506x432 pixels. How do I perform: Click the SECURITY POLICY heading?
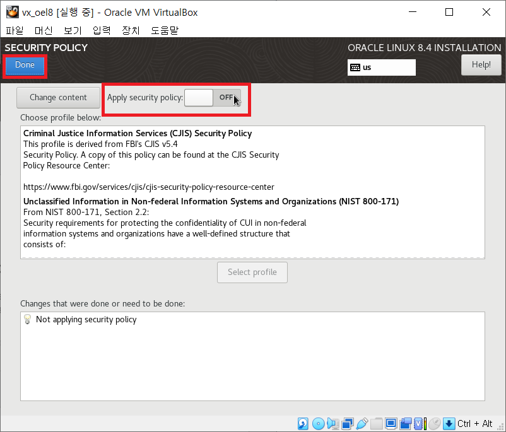(x=46, y=48)
